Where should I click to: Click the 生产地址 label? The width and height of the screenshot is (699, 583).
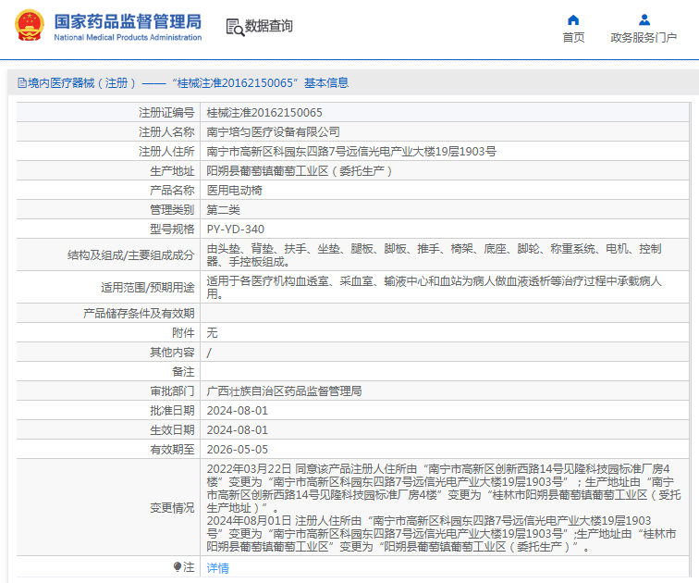click(172, 171)
